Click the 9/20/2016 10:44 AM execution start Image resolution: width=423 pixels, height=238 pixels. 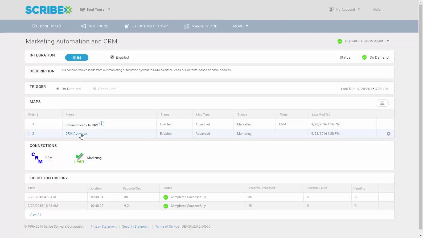pyautogui.click(x=43, y=206)
